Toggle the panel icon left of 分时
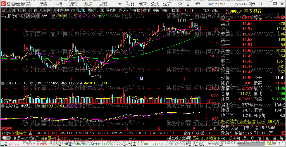This screenshot has width=286, height=147. (4, 10)
